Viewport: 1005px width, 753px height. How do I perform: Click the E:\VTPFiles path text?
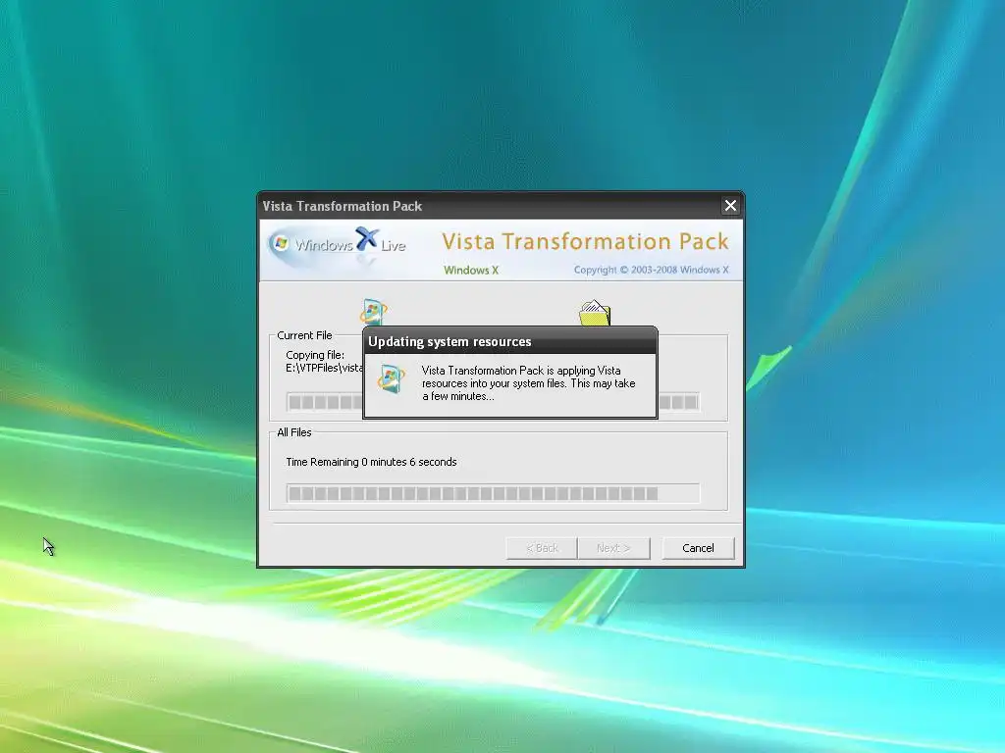324,368
